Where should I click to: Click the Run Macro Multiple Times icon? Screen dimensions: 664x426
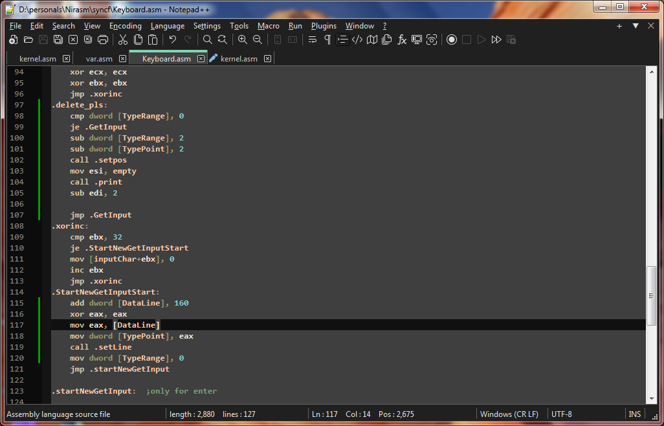[496, 39]
